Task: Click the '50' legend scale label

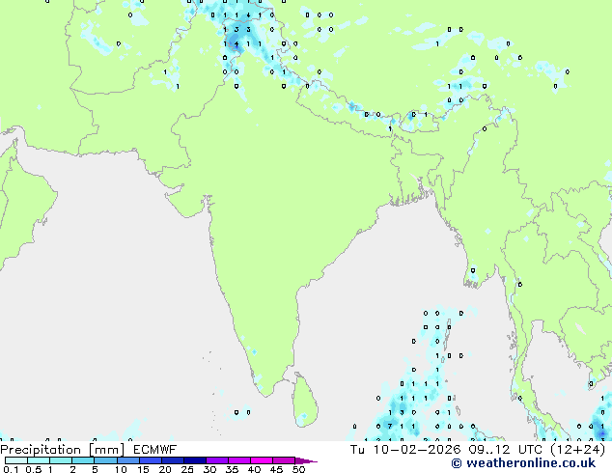Action: (x=298, y=469)
